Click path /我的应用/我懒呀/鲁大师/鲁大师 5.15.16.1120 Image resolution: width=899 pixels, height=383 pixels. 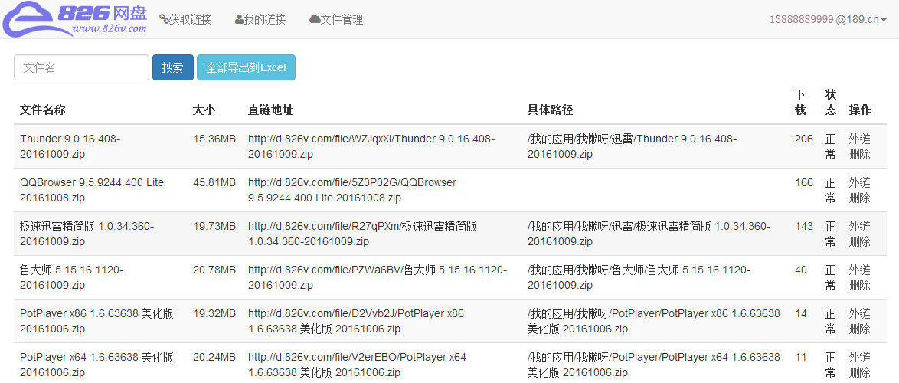point(639,277)
